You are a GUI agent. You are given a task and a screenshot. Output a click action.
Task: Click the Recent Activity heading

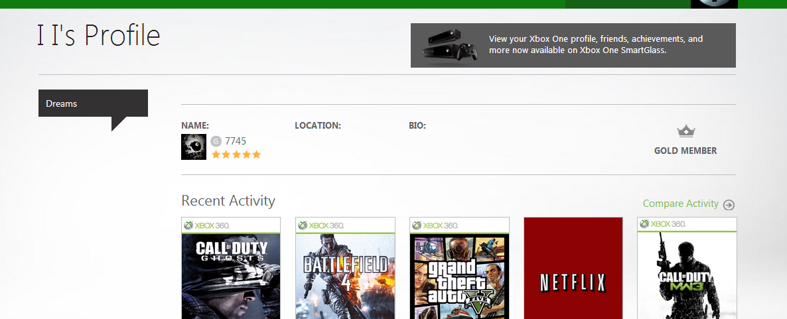pyautogui.click(x=228, y=201)
